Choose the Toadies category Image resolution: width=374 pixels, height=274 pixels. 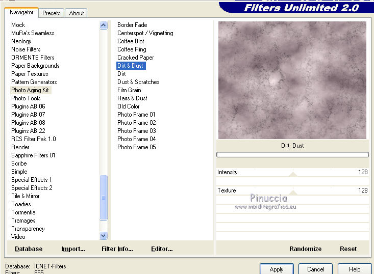[x=21, y=204]
